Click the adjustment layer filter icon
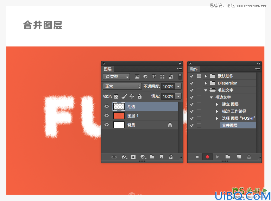The height and width of the screenshot is (201, 271). click(145, 76)
